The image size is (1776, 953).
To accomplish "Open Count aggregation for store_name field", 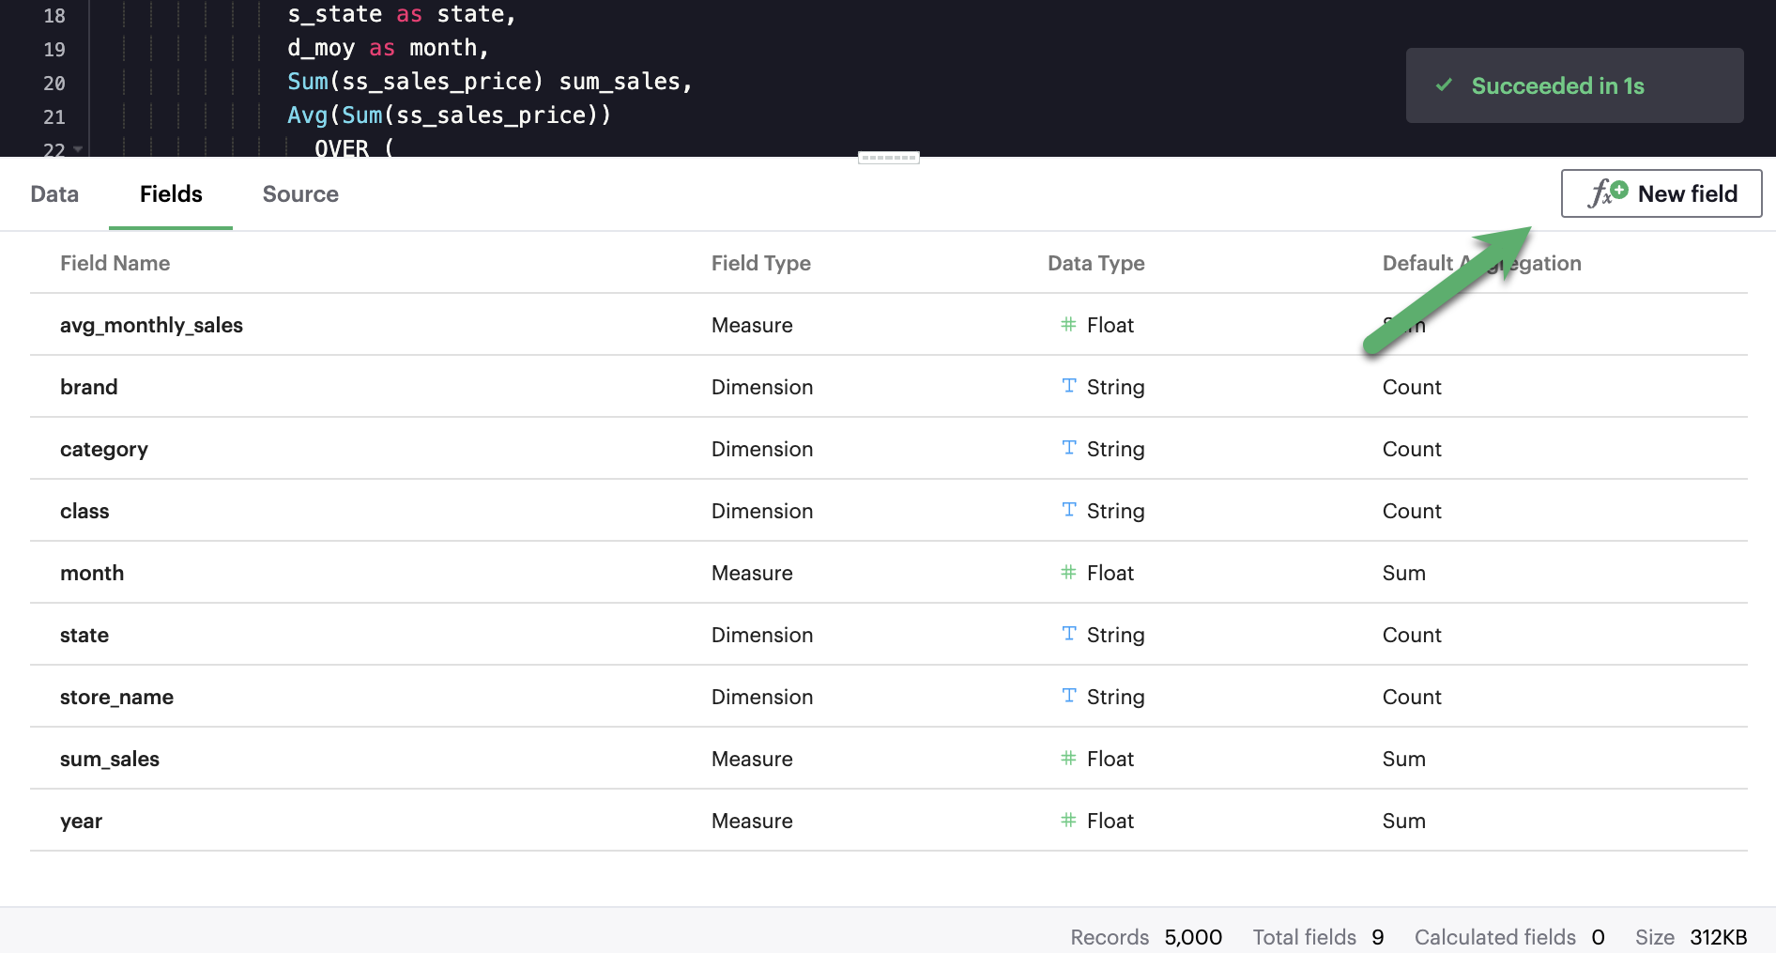I will tap(1411, 697).
